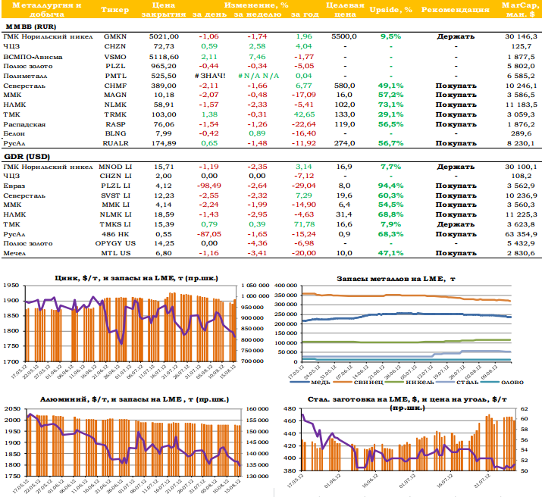
Task: Select the -98,49 daily change for Евраз
Action: 209,186
